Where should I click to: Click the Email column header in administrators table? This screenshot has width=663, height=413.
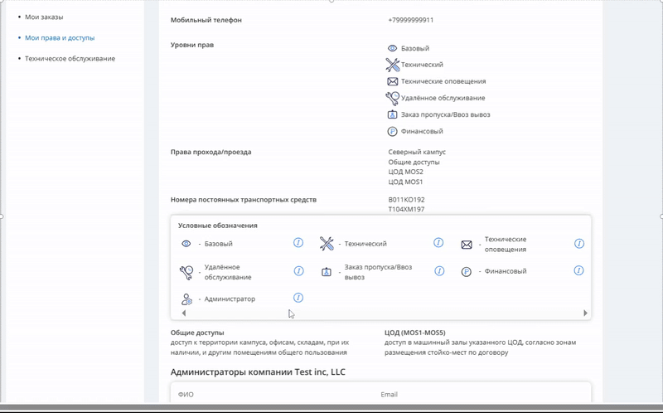[390, 396]
